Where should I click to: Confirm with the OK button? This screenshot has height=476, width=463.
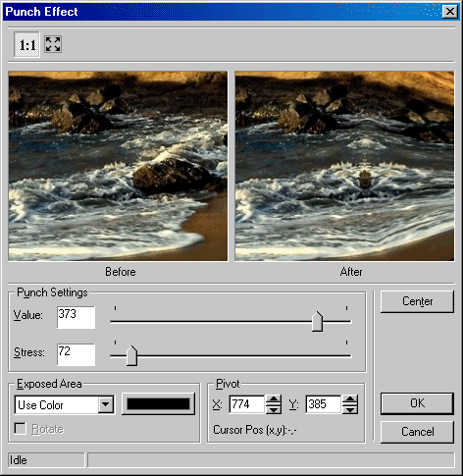pos(417,403)
